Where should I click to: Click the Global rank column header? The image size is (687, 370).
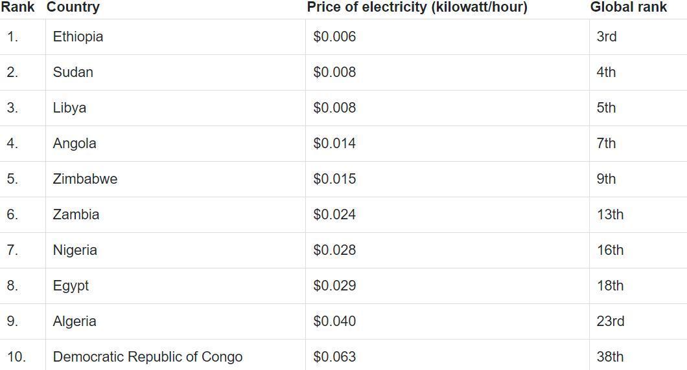[628, 8]
